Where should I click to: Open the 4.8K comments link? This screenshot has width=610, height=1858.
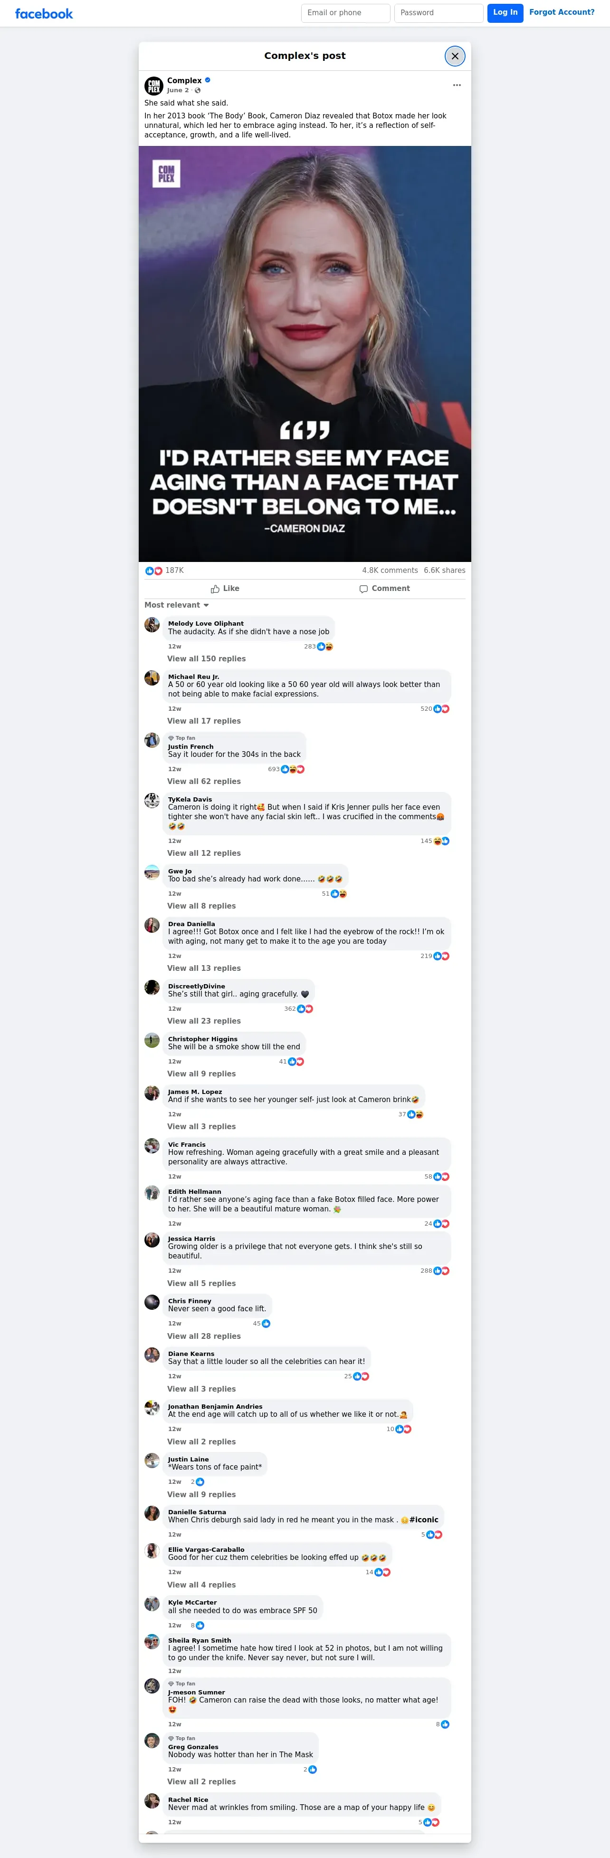(390, 571)
